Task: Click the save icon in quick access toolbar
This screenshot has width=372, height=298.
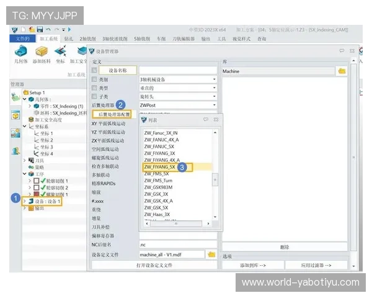Action: point(40,30)
